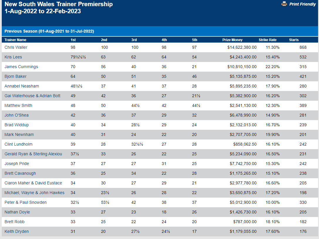Image resolution: width=319 pixels, height=239 pixels.
Task: Click Joseph Pride trainer name
Action: (x=17, y=164)
